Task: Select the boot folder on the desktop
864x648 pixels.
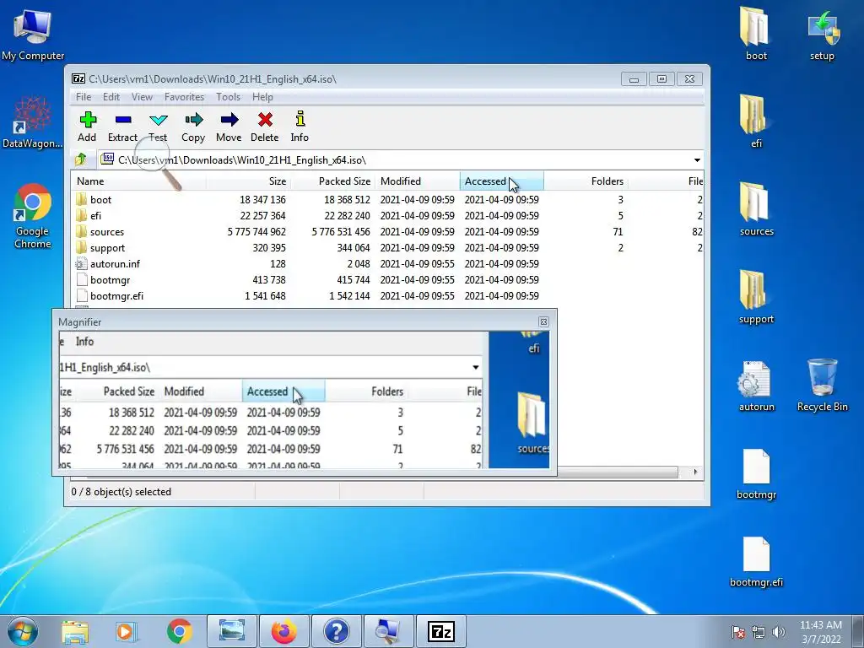Action: pyautogui.click(x=756, y=34)
